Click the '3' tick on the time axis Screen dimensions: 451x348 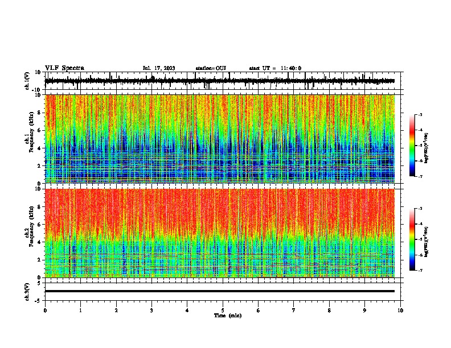[151, 310]
